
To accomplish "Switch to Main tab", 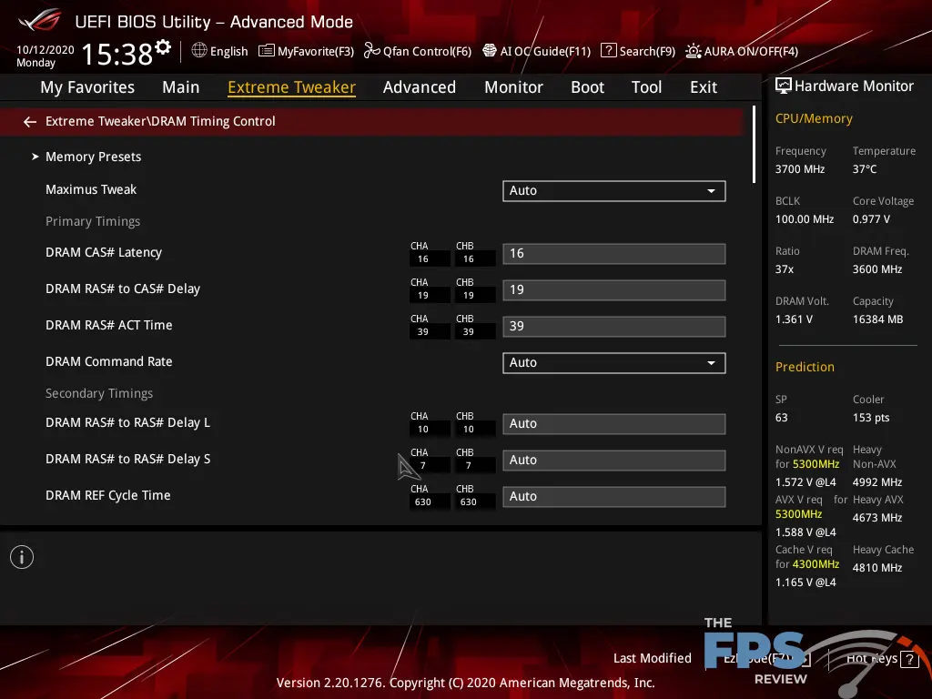I will coord(181,87).
